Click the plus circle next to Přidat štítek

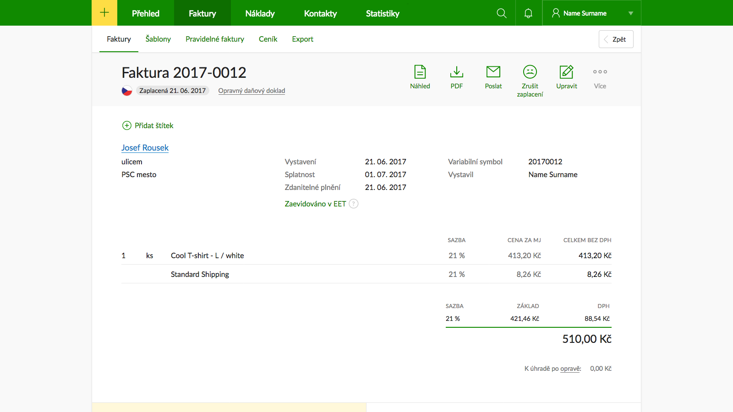point(127,125)
